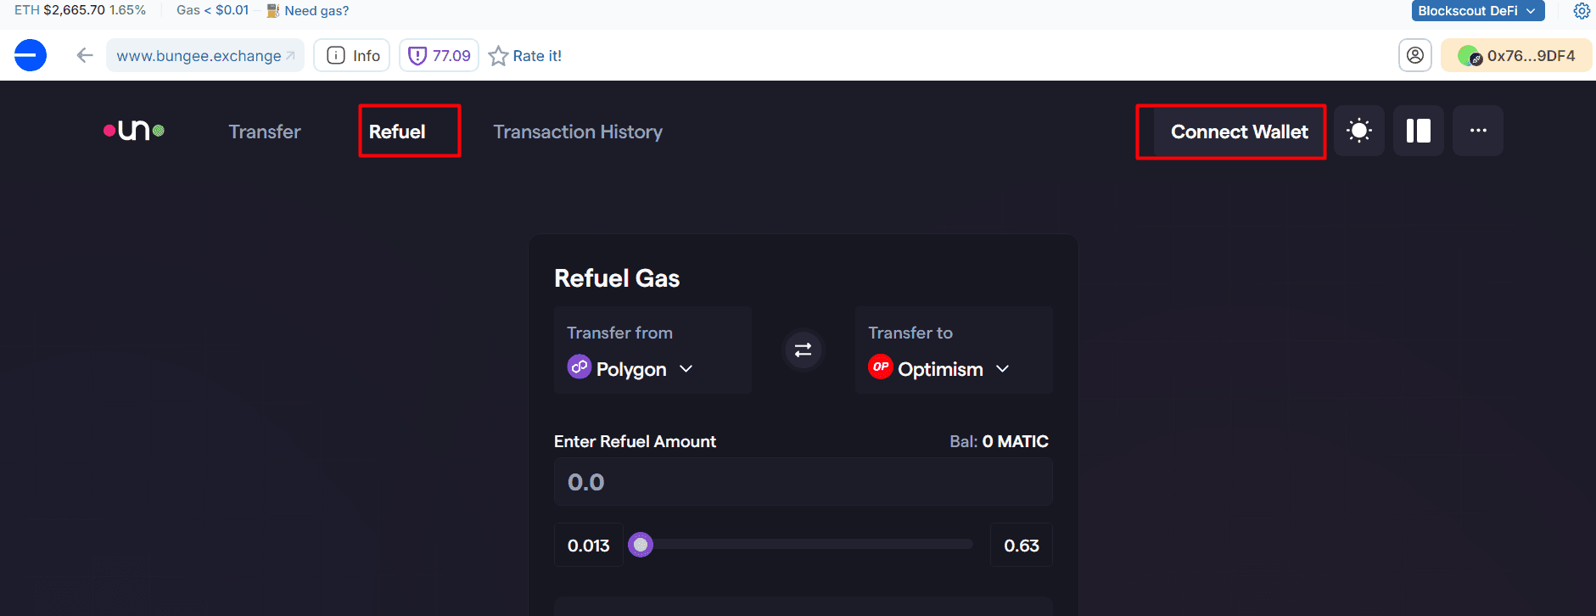The width and height of the screenshot is (1596, 616).
Task: Toggle the split layout panel icon
Action: pos(1419,131)
